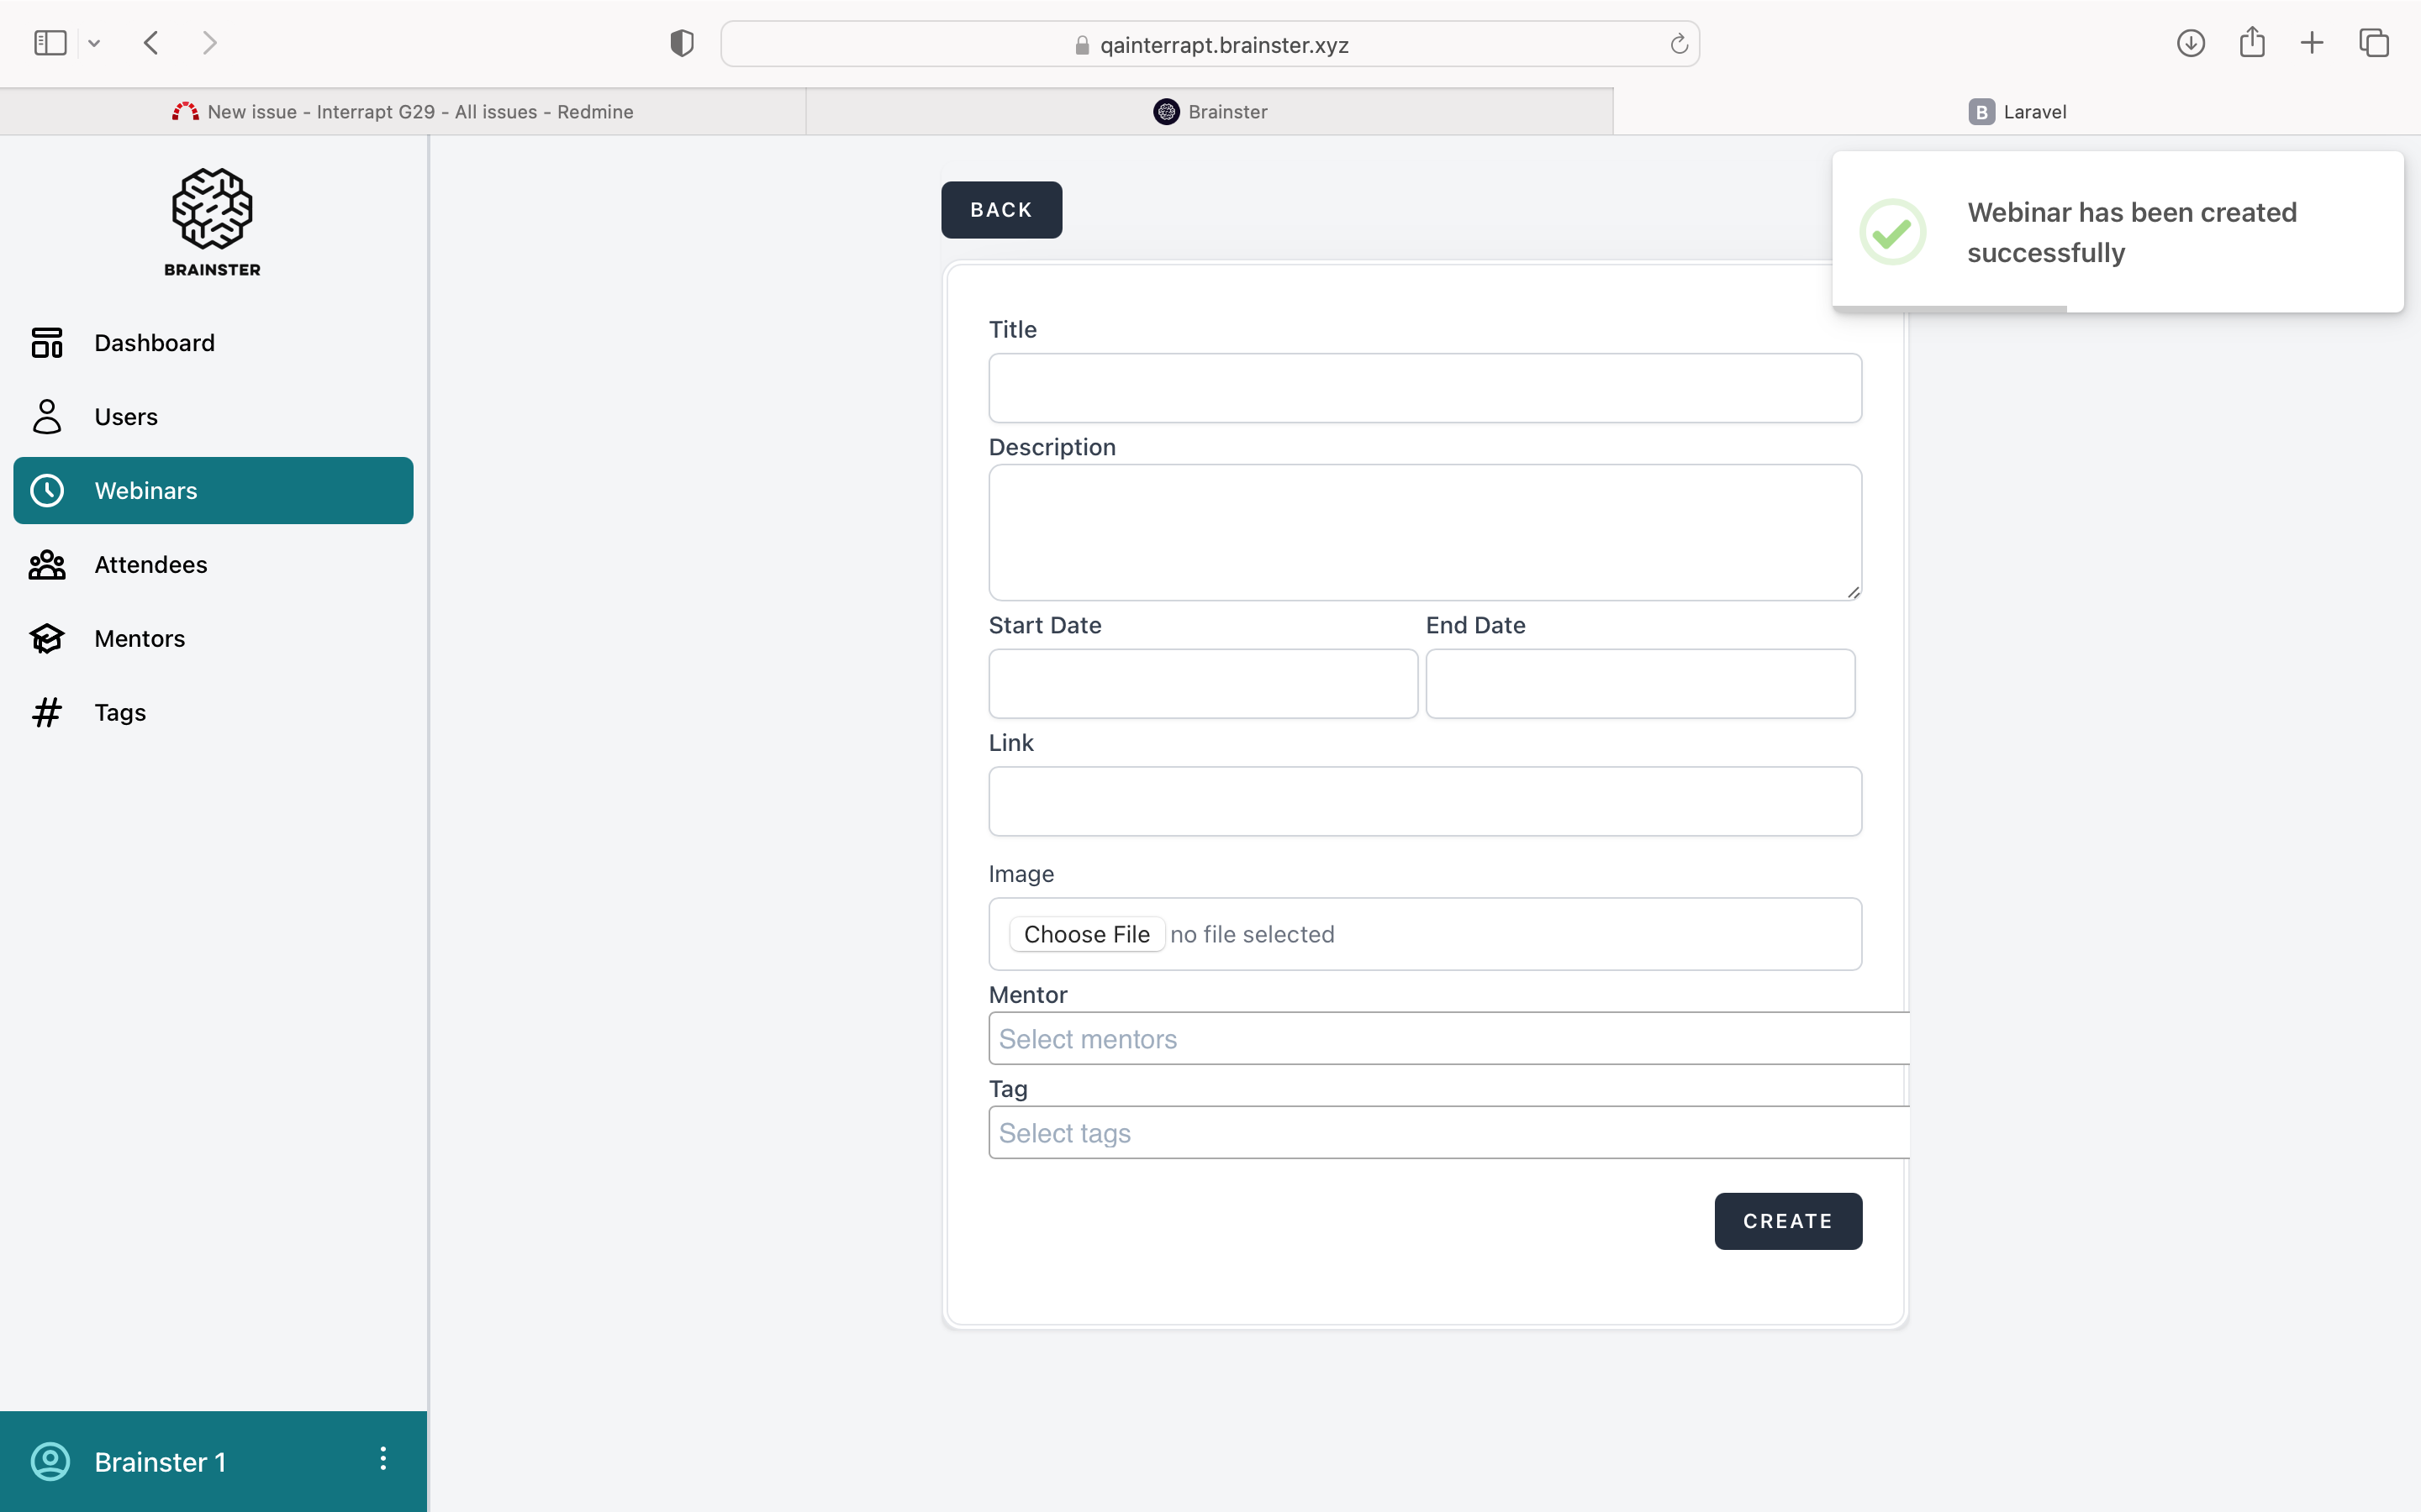Open the Dashboard sidebar icon
Viewport: 2421px width, 1512px height.
click(47, 343)
